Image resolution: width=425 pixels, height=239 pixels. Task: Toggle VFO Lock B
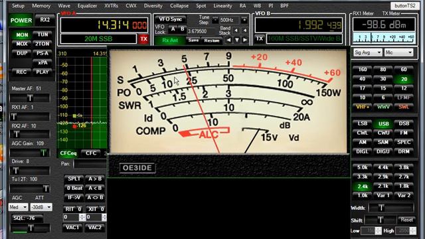183,29
